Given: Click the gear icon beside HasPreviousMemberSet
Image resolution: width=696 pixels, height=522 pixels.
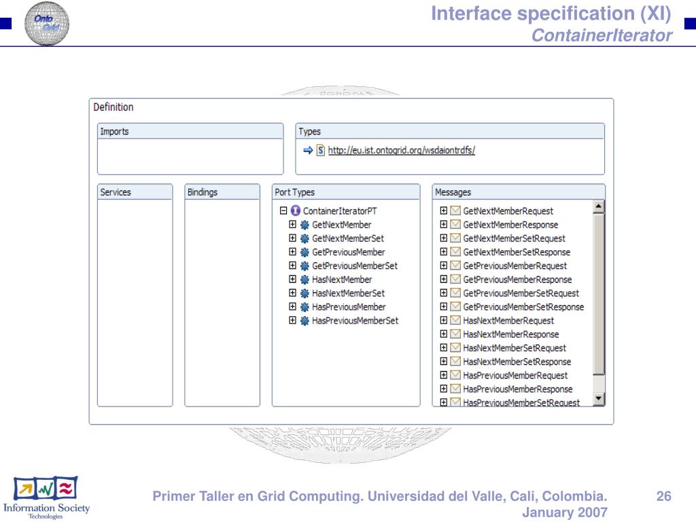Looking at the screenshot, I should click(304, 321).
